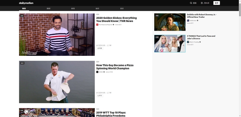Switch to the 音乐 music tab
The image size is (241, 117).
(x=122, y=8)
